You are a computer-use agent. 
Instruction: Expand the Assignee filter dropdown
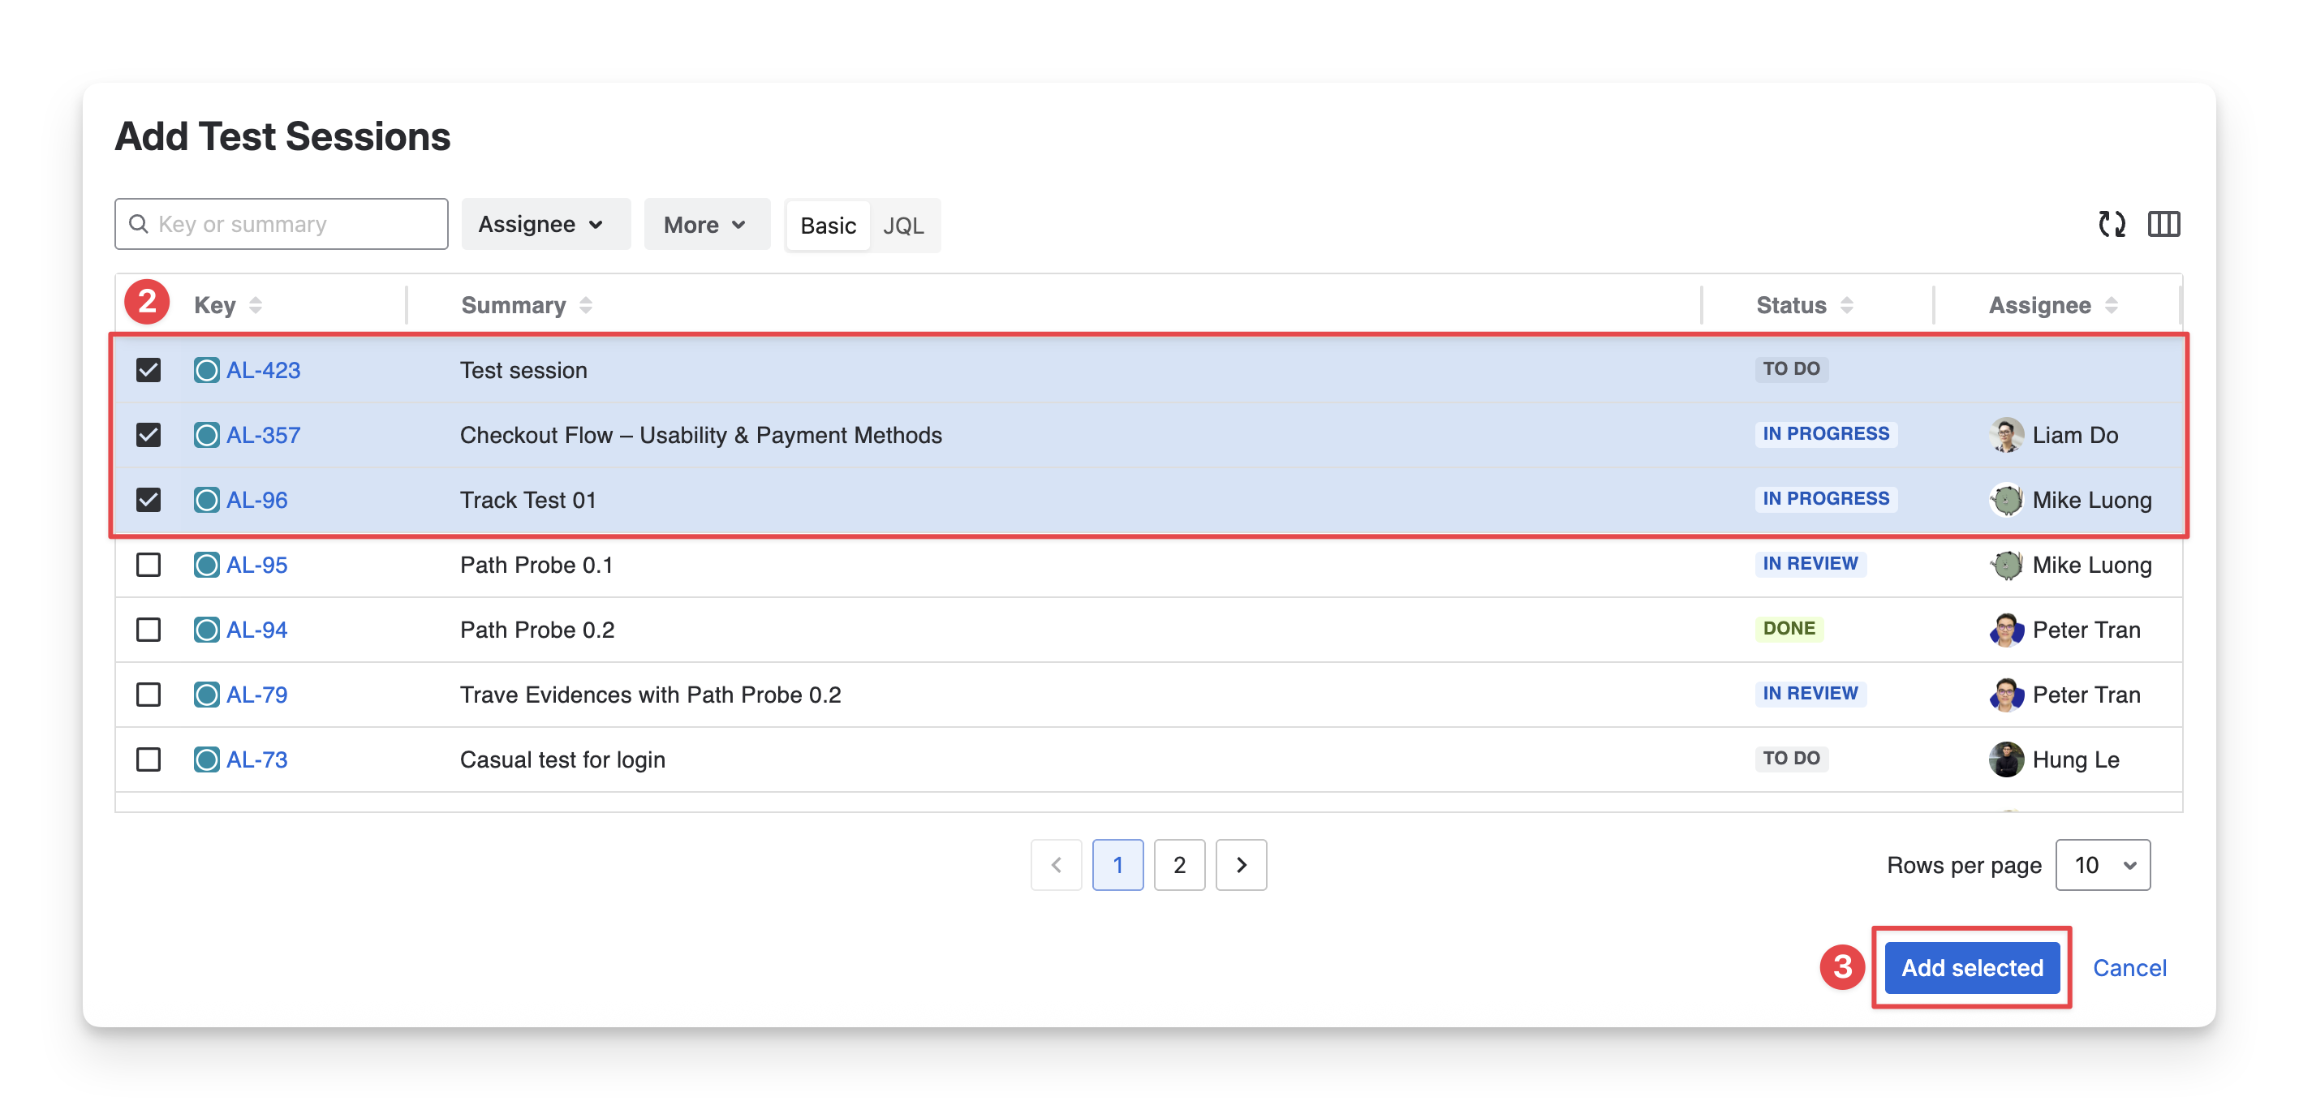545,224
